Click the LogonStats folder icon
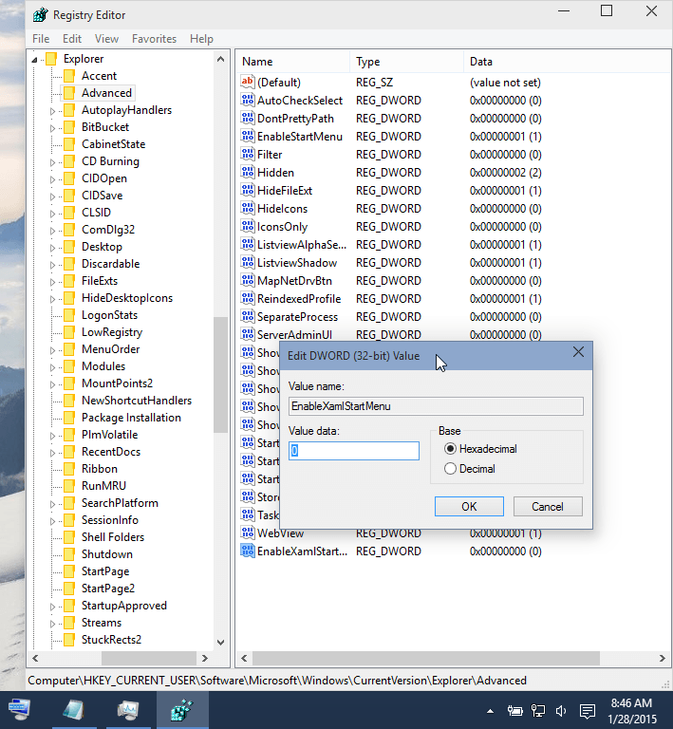Screen dimensions: 673x729 tap(68, 315)
